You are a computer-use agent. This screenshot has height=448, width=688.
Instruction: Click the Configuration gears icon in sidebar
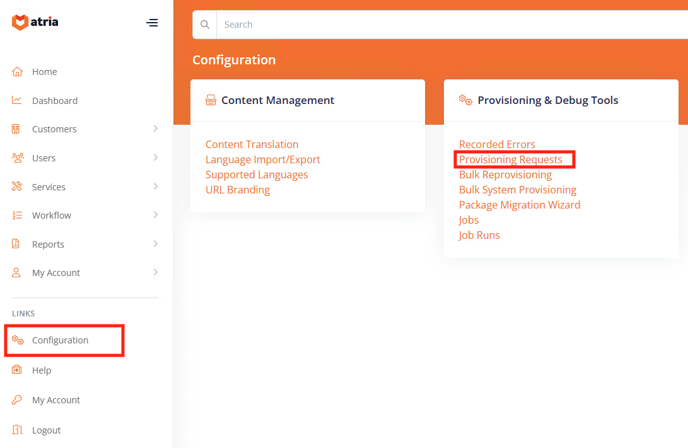click(18, 340)
